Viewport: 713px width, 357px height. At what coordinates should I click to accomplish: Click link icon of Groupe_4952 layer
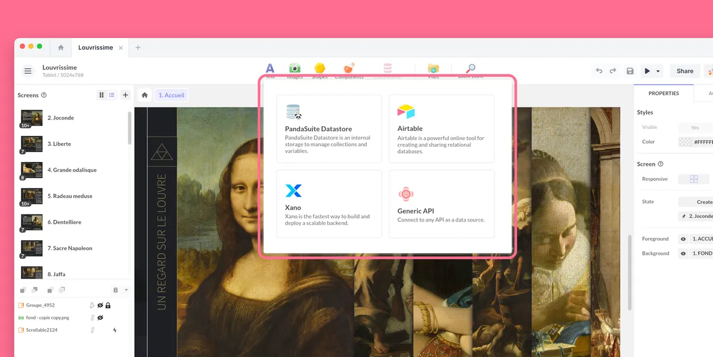coord(92,305)
